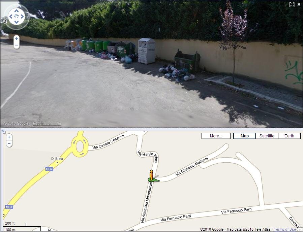The image size is (303, 232).
Task: Zoom in the Street View image
Action: 17,39
